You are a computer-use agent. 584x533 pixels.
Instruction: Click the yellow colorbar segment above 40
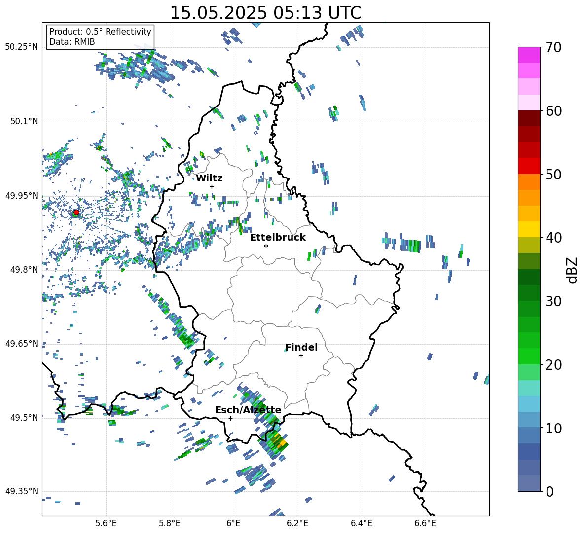529,229
